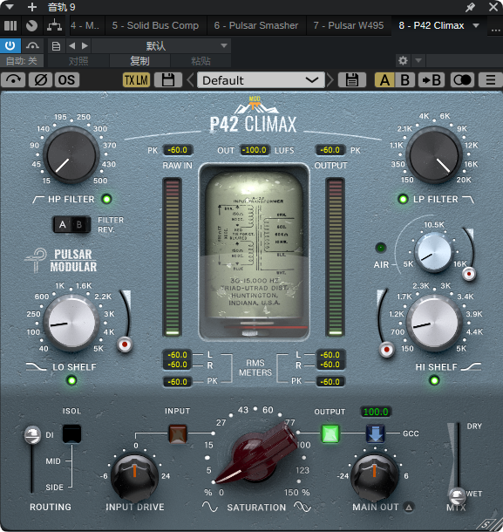Screen dimensions: 503x532
Task: Open the Default preset dropdown
Action: (x=261, y=80)
